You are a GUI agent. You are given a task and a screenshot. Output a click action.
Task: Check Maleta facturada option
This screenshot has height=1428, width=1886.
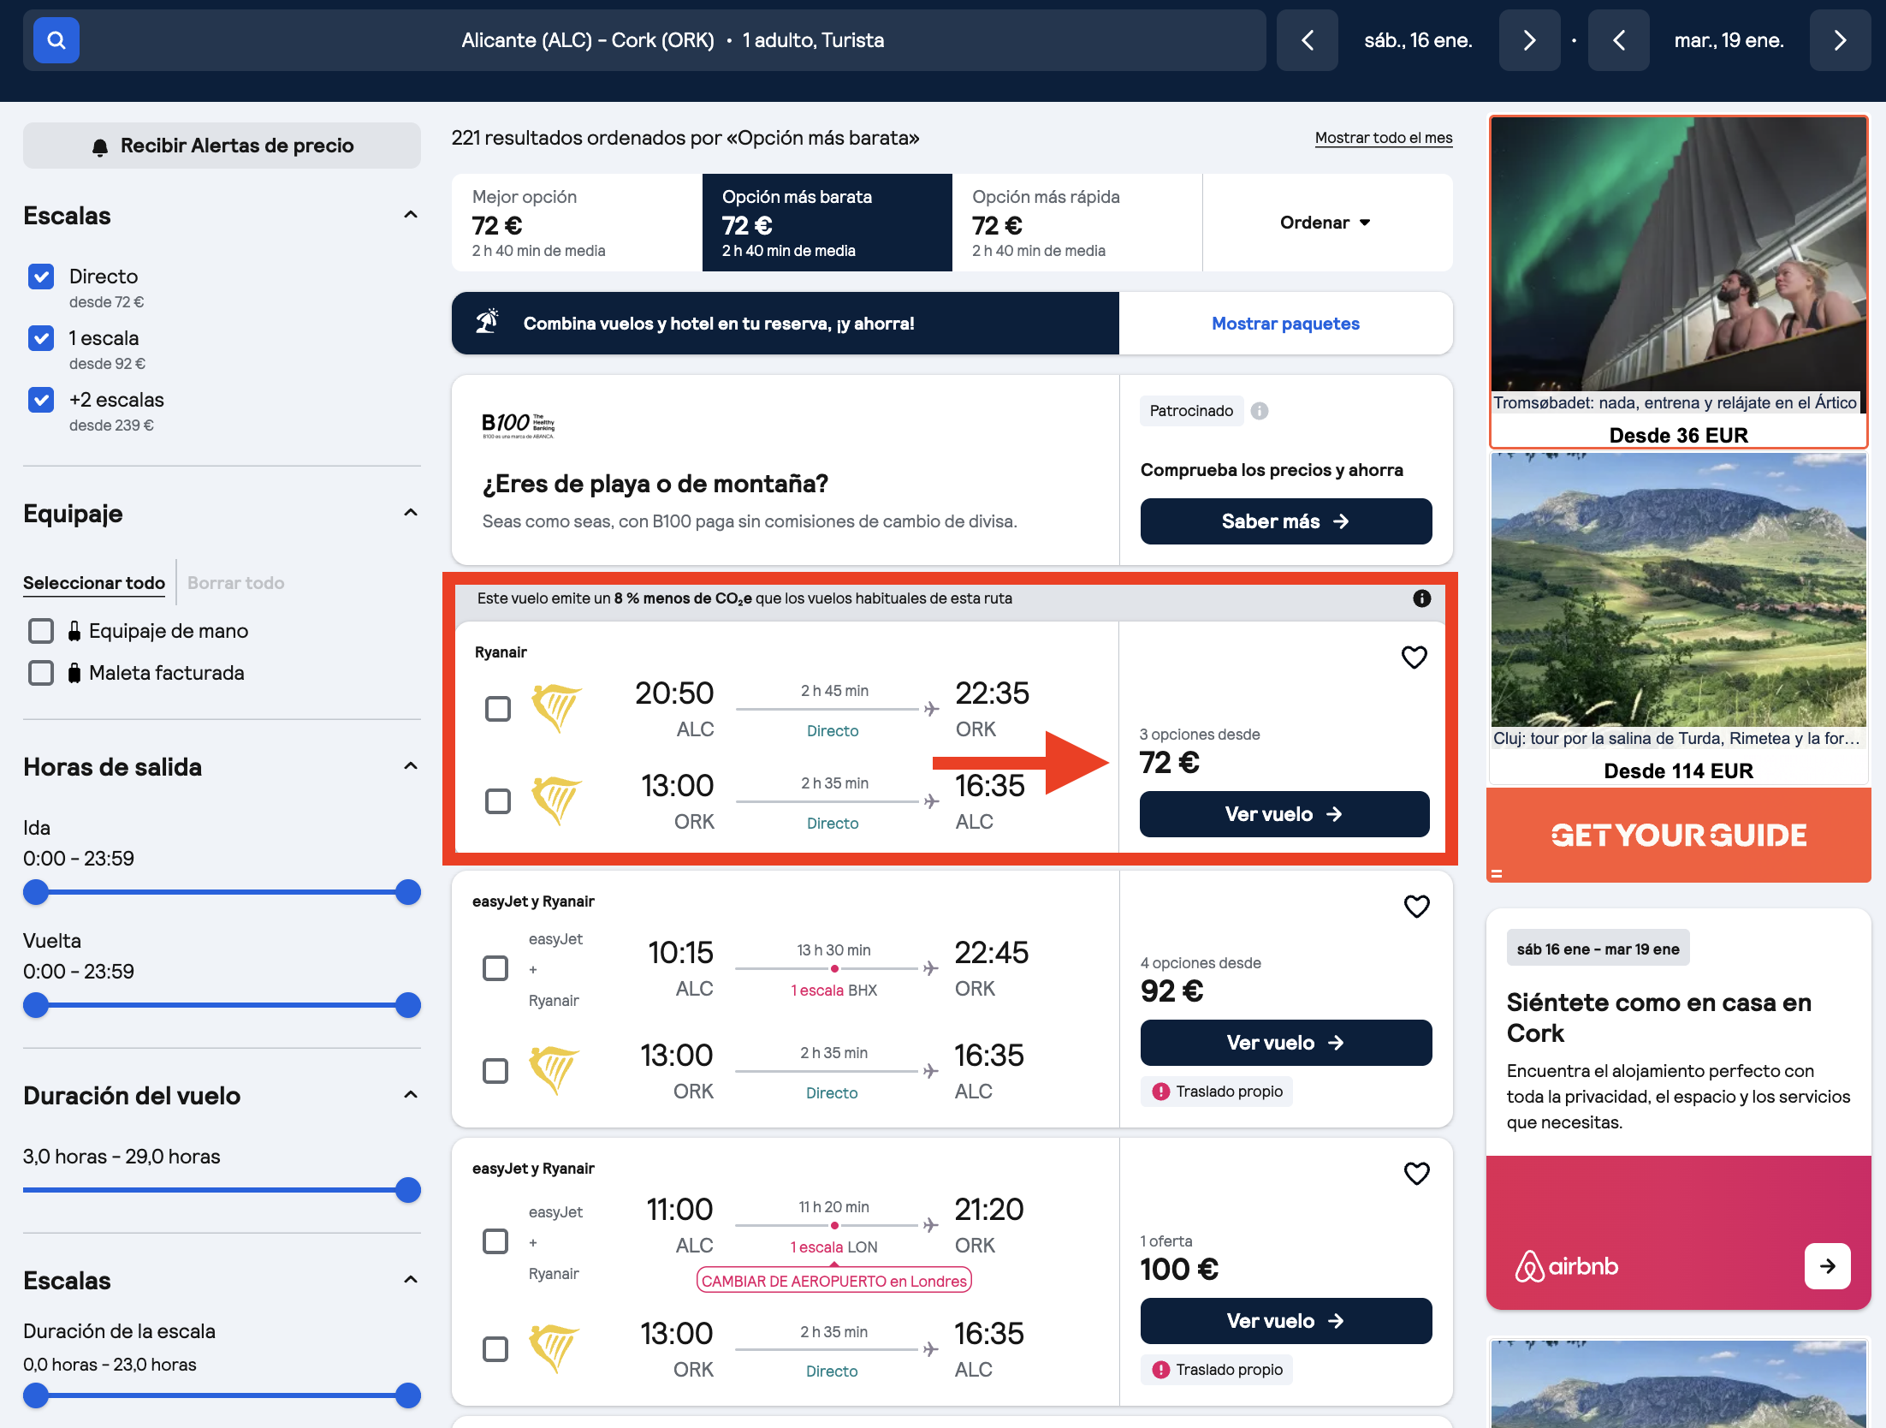[41, 673]
